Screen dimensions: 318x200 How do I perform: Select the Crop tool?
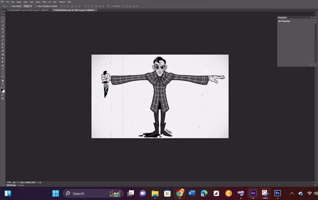[x=3, y=28]
